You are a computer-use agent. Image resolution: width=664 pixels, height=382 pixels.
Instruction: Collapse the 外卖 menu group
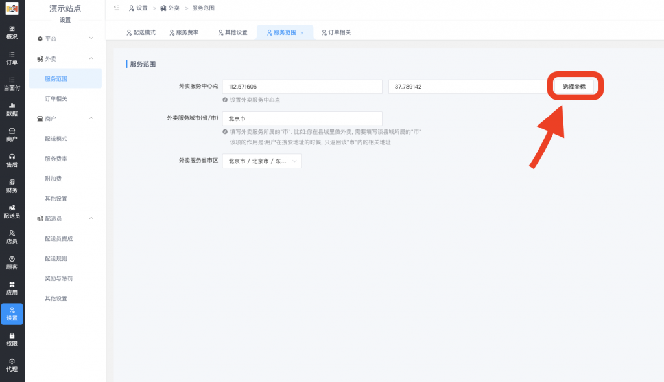point(65,58)
